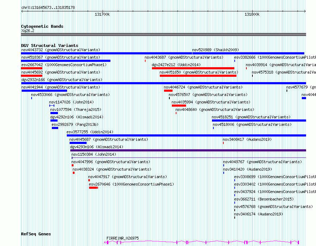
Task: Click the 131700k ruler position label
Action: tap(102, 14)
